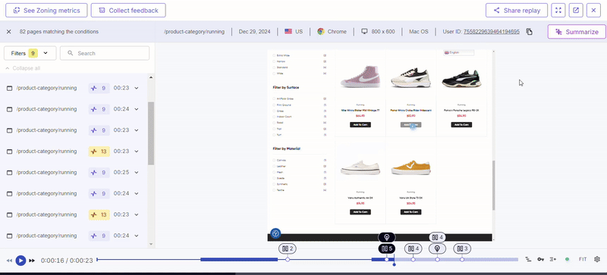
Task: Click the session list scrollbar down arrow
Action: (x=151, y=245)
